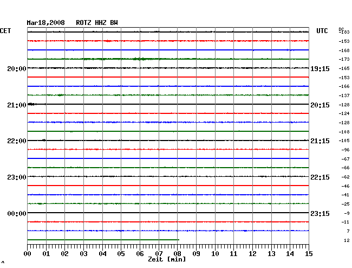Click minute tick label "08"
Viewport: 352px width, 268px height.
tap(177, 254)
